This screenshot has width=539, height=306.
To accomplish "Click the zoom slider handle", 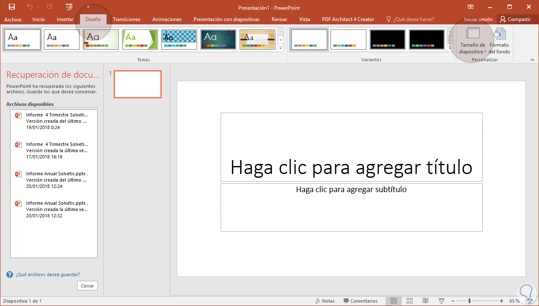I will [x=470, y=301].
